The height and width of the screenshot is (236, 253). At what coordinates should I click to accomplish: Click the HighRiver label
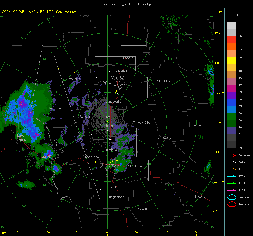pyautogui.click(x=117, y=197)
